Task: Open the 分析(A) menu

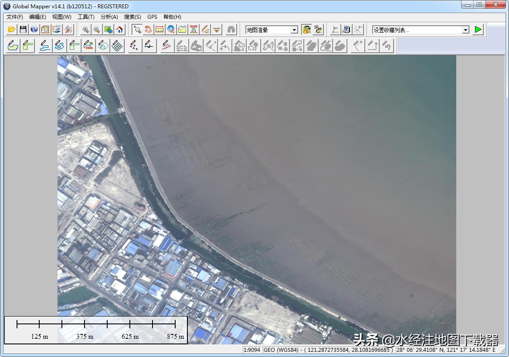Action: 109,17
